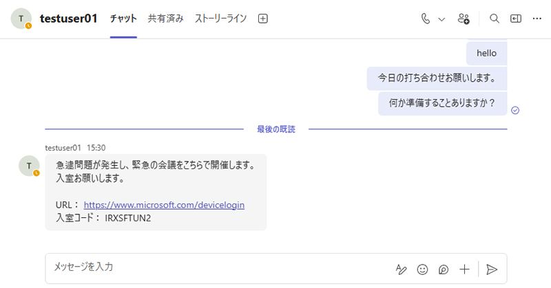The width and height of the screenshot is (551, 288).
Task: Open the side panel icon next to search
Action: pos(516,19)
